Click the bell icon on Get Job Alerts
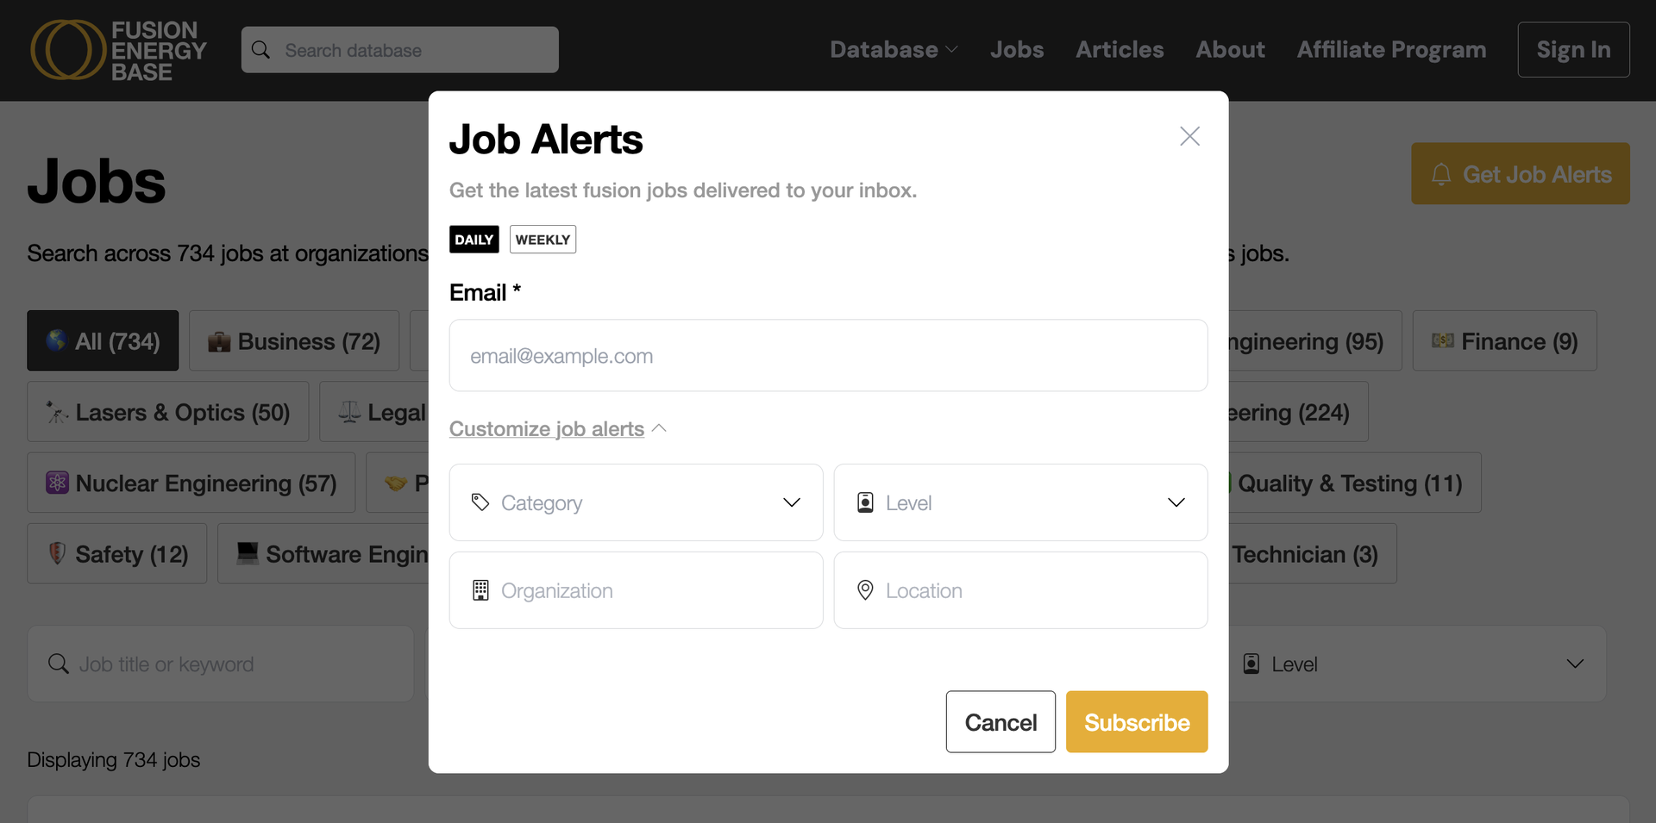The image size is (1656, 823). (1441, 174)
